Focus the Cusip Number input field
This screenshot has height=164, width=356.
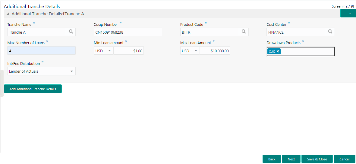coord(128,32)
